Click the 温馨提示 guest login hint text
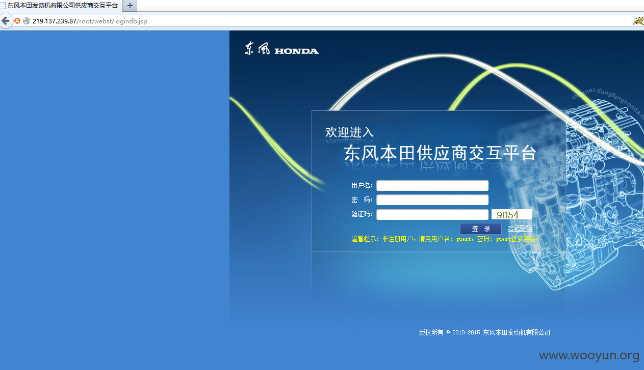 (444, 239)
